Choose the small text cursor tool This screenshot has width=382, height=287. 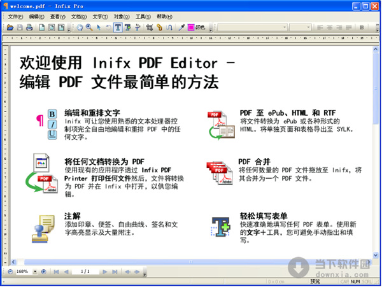138,27
